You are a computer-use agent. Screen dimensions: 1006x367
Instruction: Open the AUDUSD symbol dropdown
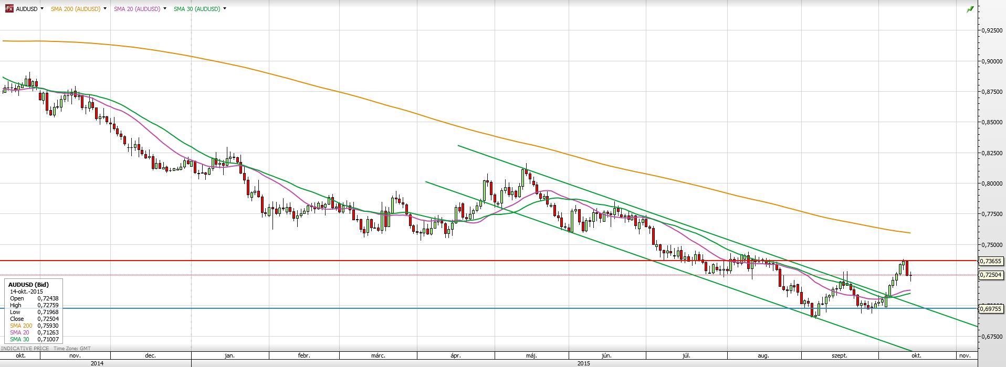point(43,9)
